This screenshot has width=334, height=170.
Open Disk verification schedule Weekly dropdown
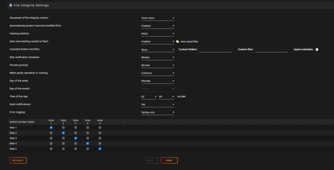pos(158,57)
